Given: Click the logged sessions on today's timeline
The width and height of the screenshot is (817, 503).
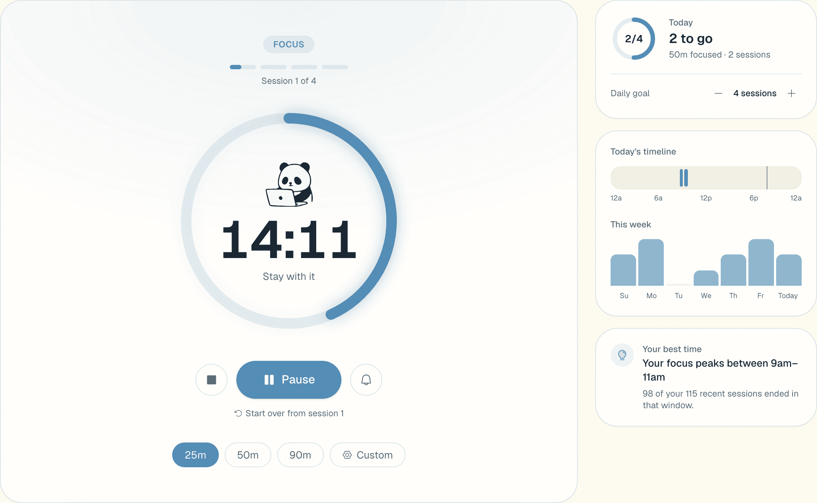Looking at the screenshot, I should click(x=684, y=178).
